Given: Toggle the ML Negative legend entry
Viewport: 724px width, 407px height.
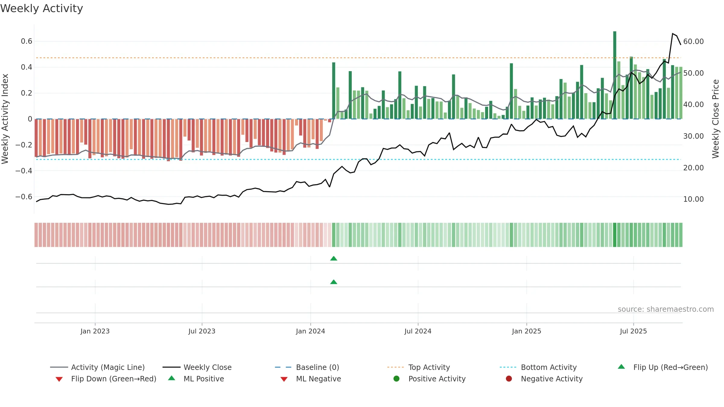Looking at the screenshot, I should [x=311, y=379].
